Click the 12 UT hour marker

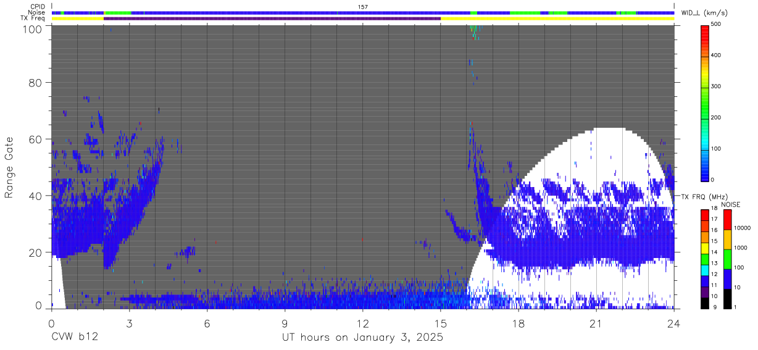coord(363,323)
